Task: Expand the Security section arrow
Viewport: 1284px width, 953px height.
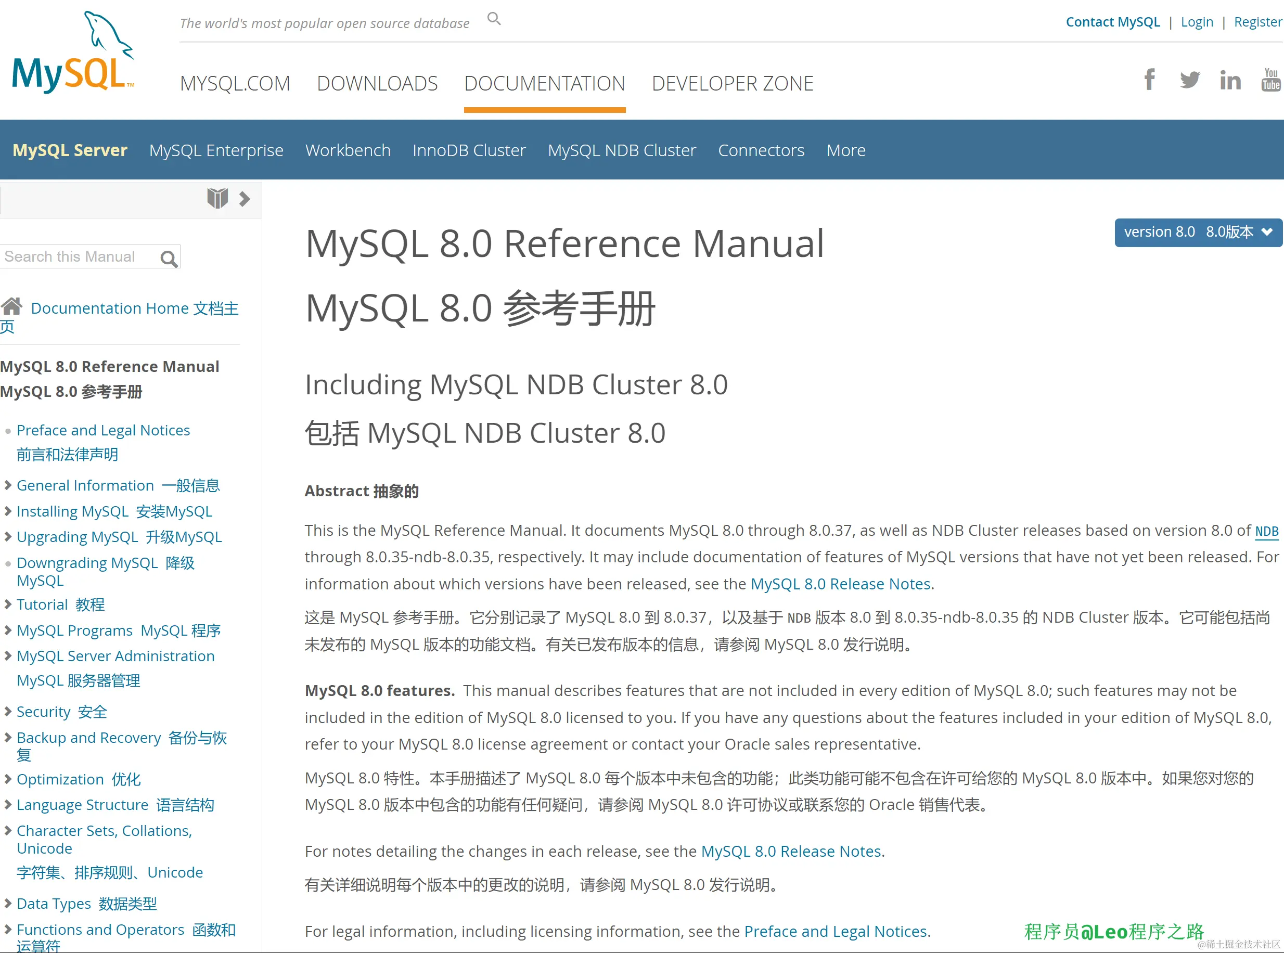Action: (8, 711)
